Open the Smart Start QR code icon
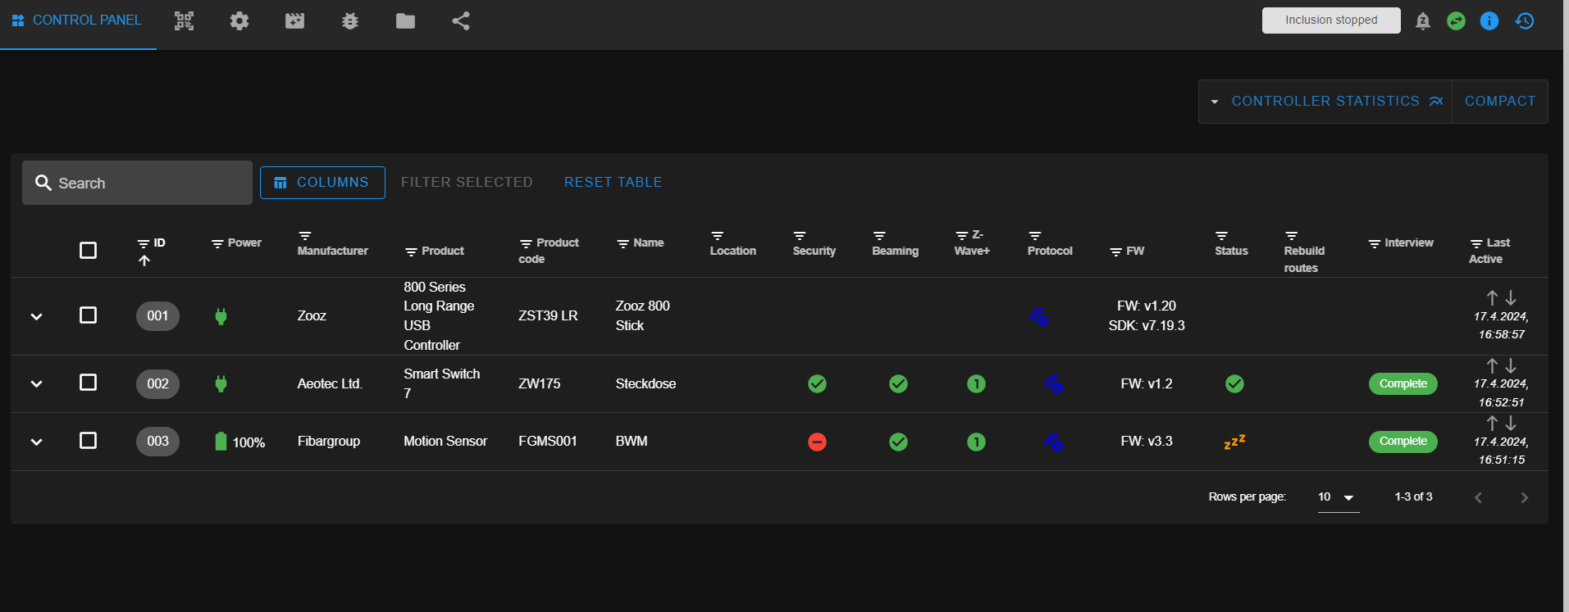 click(x=185, y=21)
